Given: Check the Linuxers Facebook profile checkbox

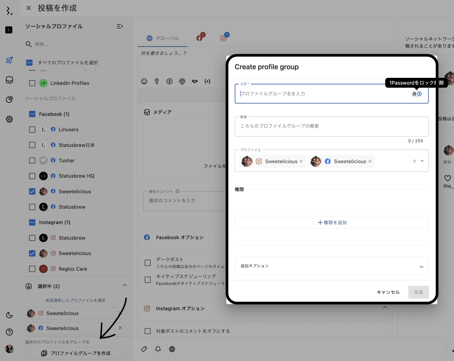Looking at the screenshot, I should [32, 130].
